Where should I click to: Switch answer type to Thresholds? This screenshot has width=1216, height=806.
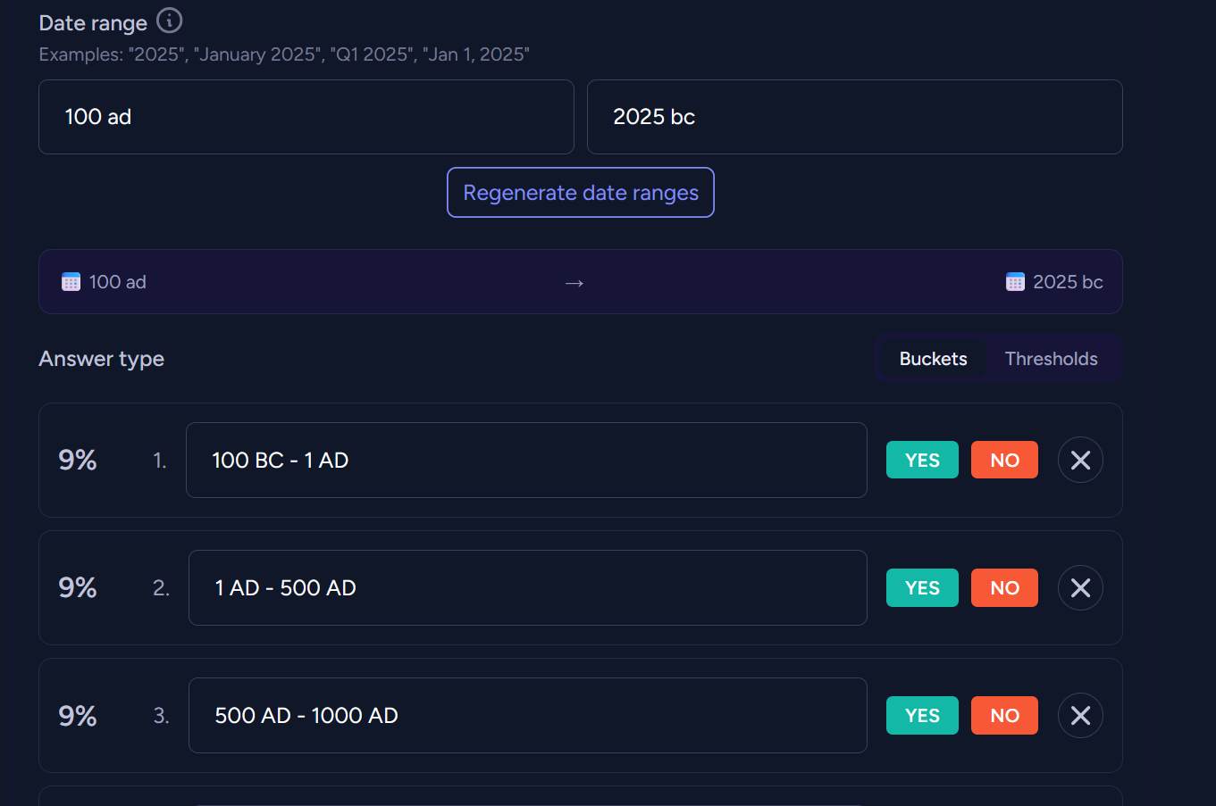point(1051,359)
